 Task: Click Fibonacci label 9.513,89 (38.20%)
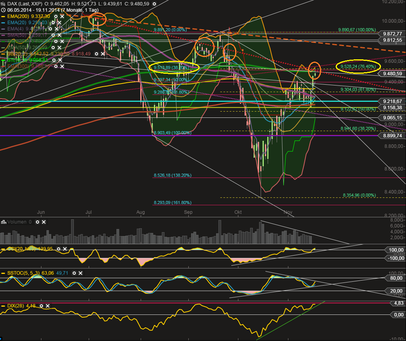[172, 67]
